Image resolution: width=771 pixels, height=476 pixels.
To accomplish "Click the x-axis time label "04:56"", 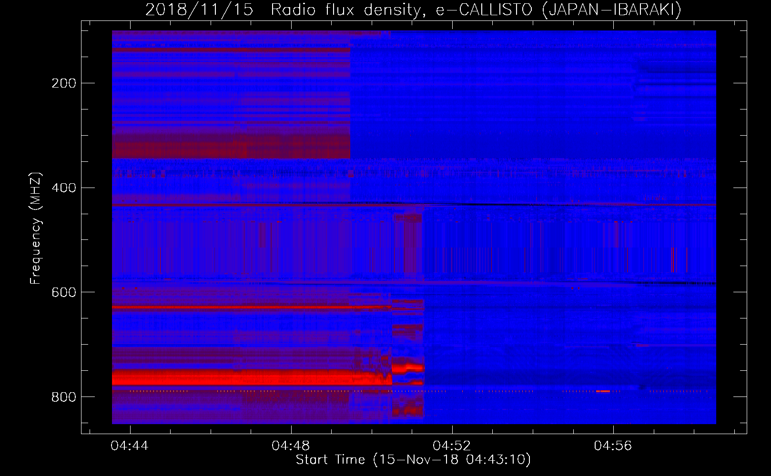I will (613, 446).
